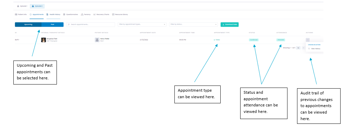
Task: Click Anupriya Test's therapist avatar
Action: coord(44,40)
